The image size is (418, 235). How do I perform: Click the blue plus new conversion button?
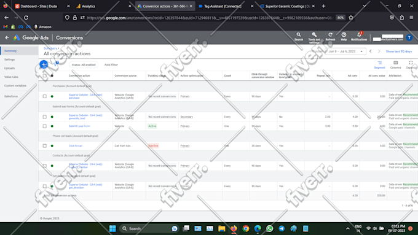click(44, 64)
